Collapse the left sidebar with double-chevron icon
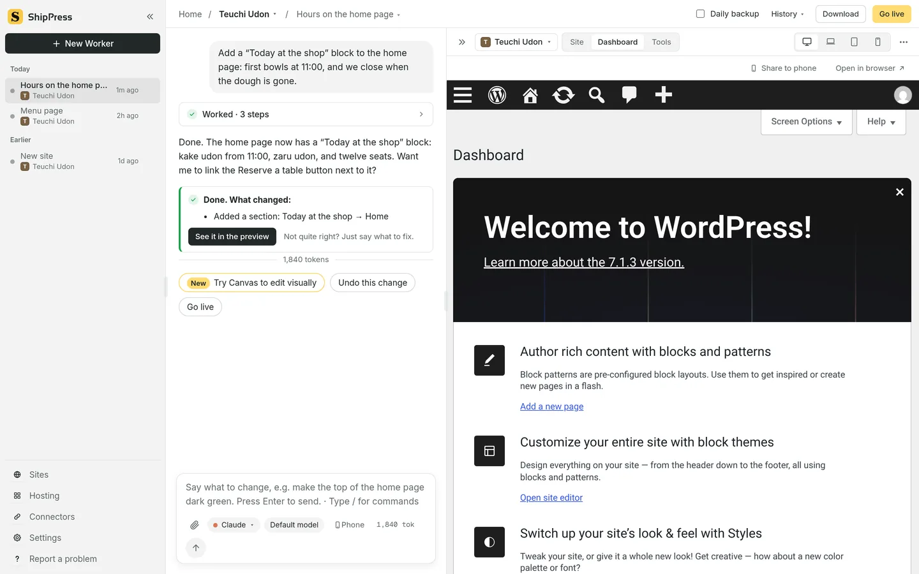919x574 pixels. [x=150, y=17]
